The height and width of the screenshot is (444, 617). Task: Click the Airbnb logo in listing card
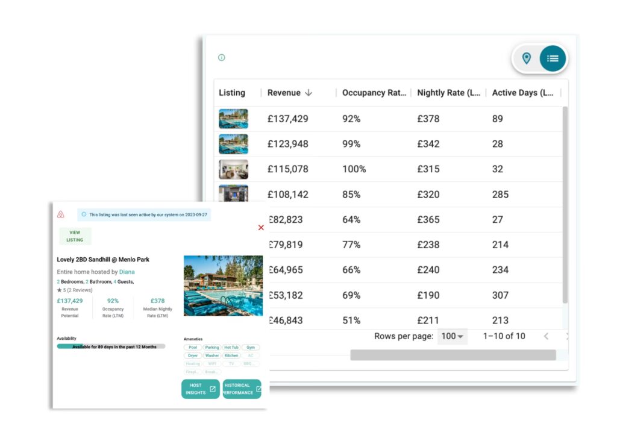point(60,214)
